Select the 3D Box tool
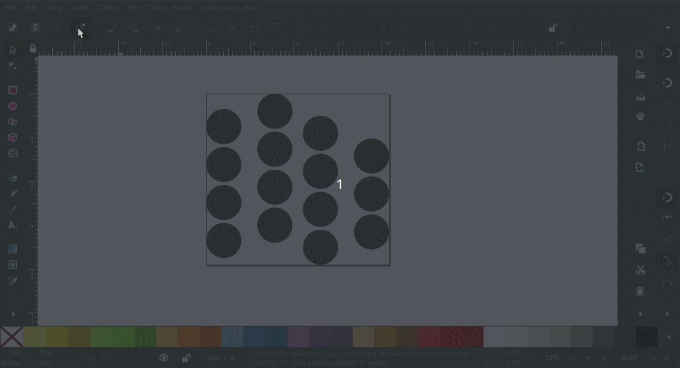Image resolution: width=680 pixels, height=368 pixels. click(x=12, y=138)
